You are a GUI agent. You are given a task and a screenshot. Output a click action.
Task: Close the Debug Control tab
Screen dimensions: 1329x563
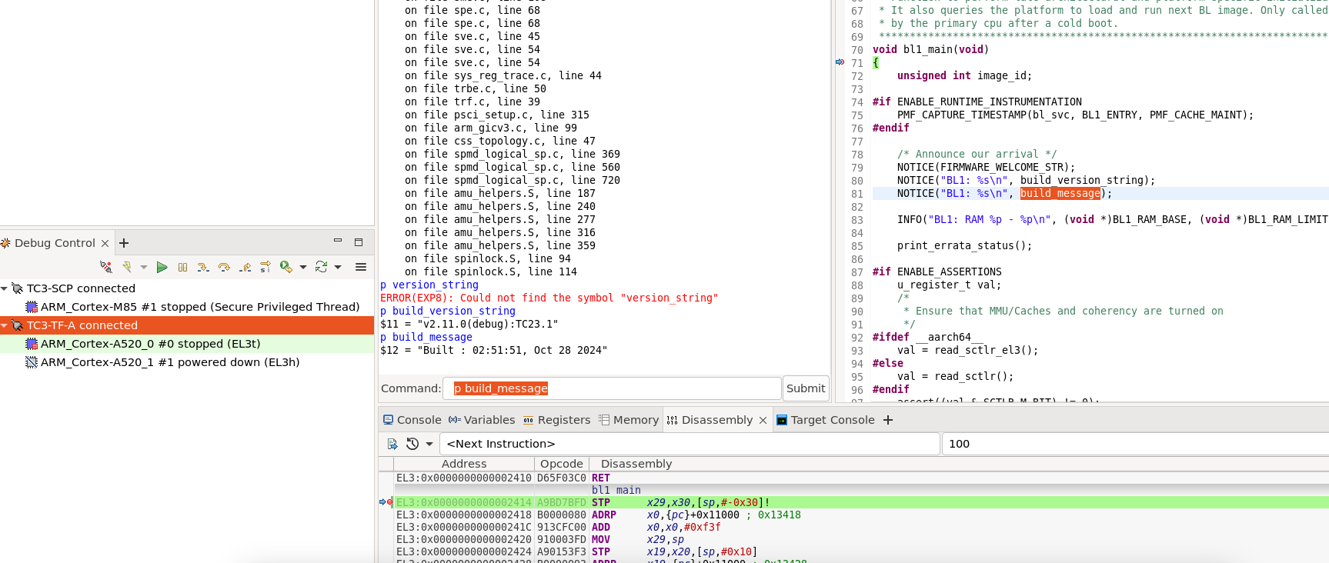[x=105, y=243]
